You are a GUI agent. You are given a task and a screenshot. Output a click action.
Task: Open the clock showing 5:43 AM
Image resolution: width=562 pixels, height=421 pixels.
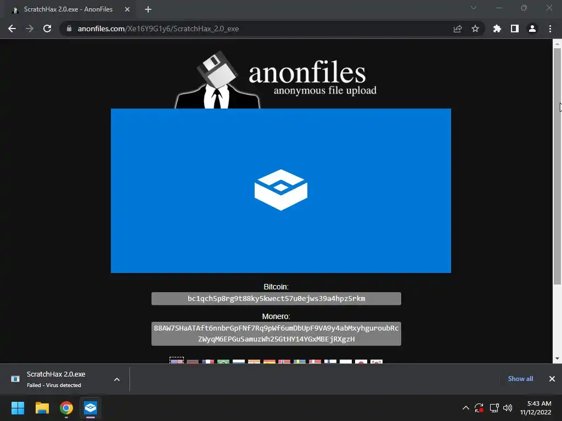tap(536, 408)
